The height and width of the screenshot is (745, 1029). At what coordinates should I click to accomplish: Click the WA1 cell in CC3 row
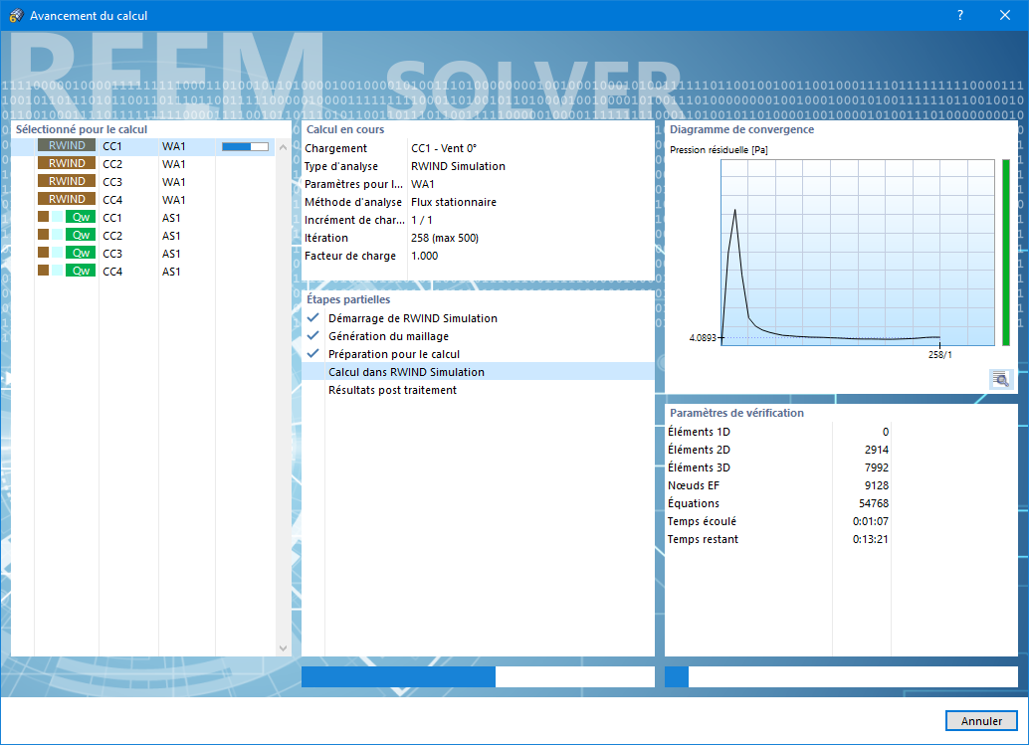pos(174,182)
